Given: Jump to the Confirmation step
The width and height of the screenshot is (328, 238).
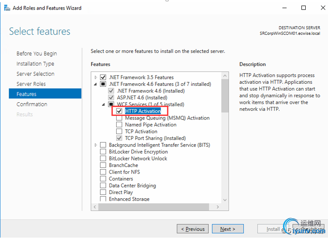Looking at the screenshot, I should [32, 104].
